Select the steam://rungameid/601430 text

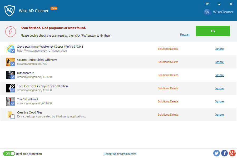pyautogui.click(x=34, y=103)
